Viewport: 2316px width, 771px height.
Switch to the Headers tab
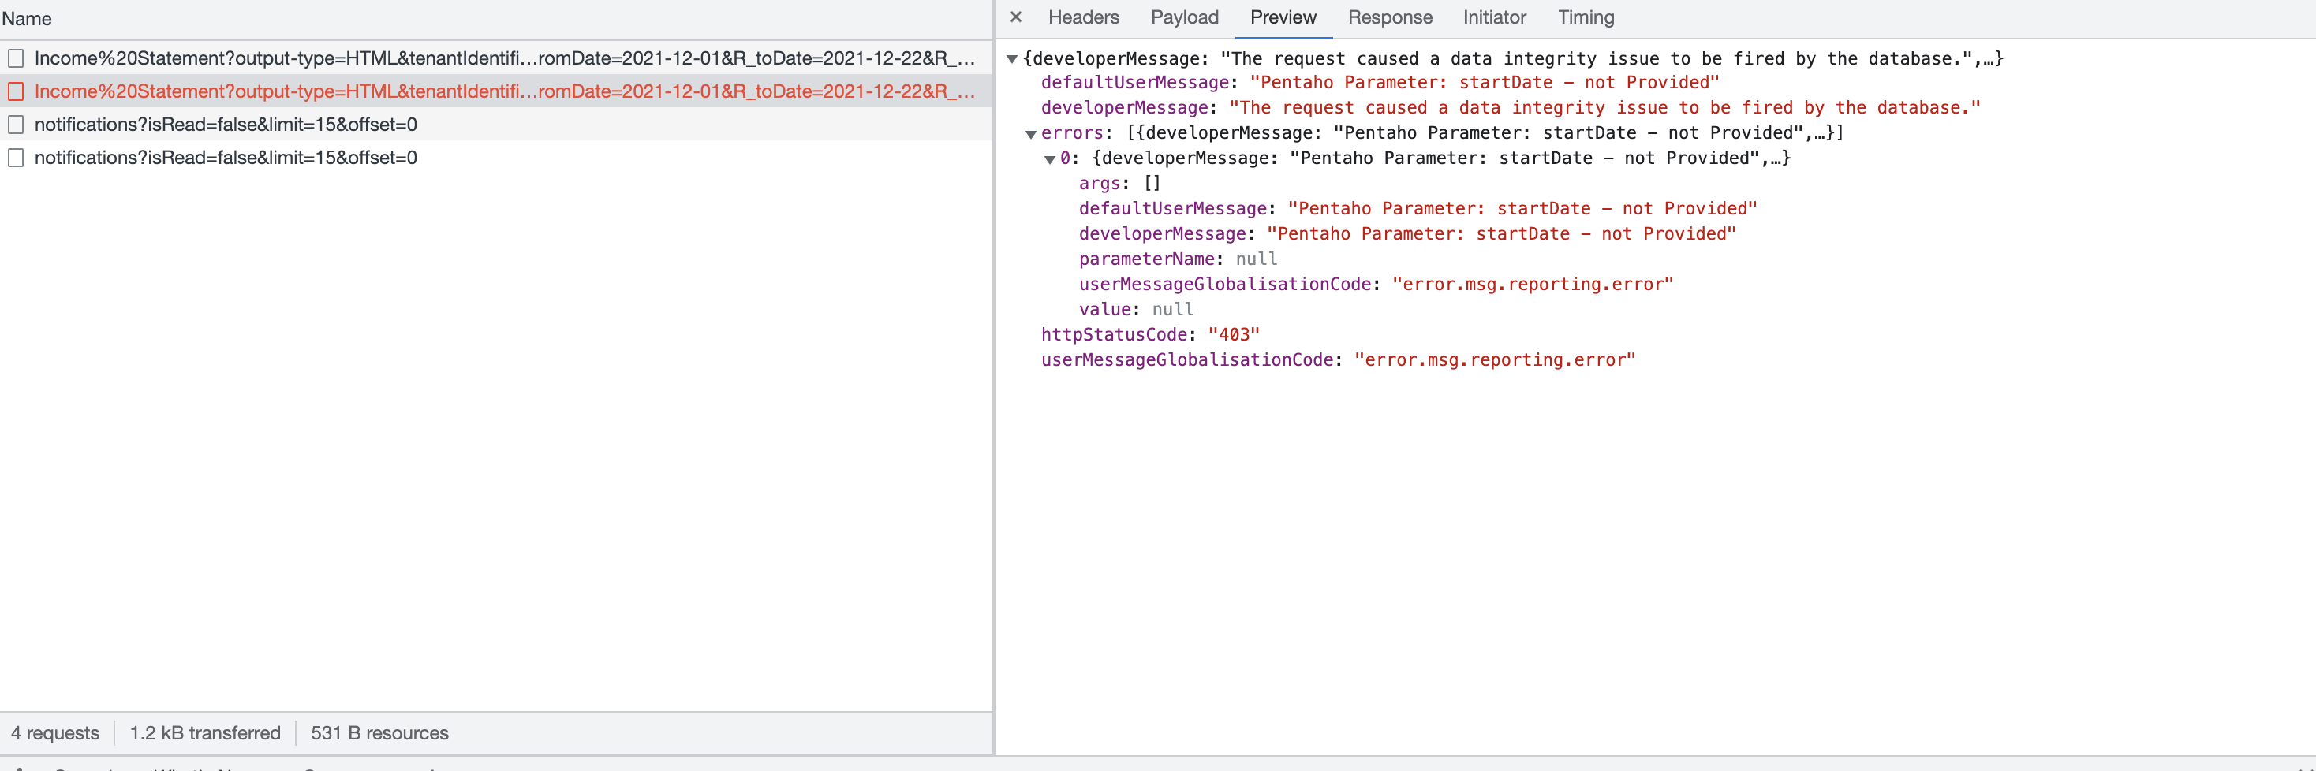pos(1082,17)
